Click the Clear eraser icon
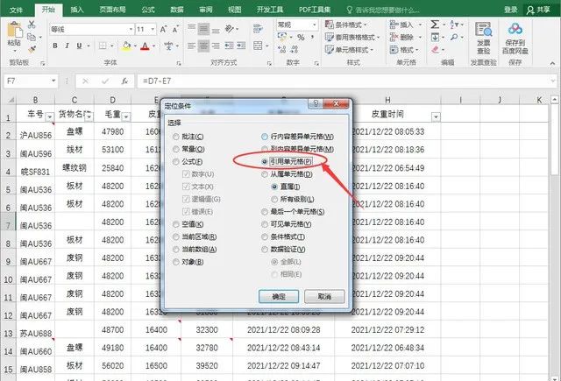561x381 pixels. (x=435, y=49)
